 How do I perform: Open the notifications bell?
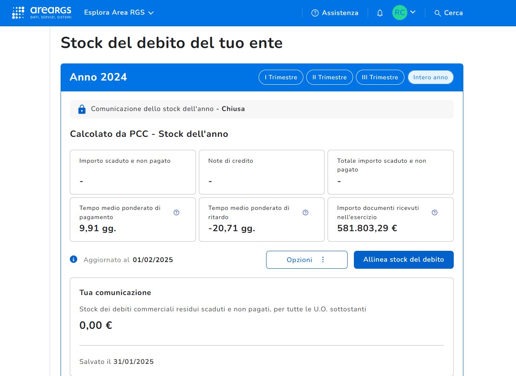pyautogui.click(x=380, y=13)
